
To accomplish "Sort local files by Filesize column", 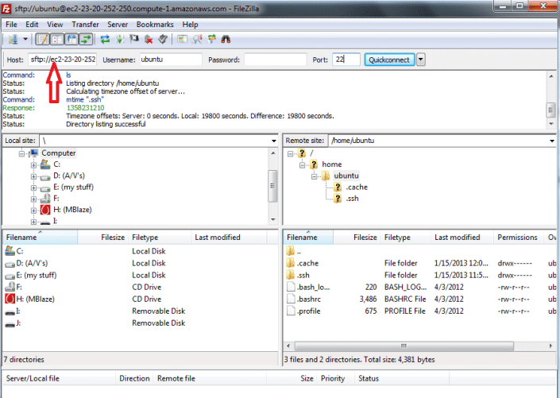I will click(102, 238).
